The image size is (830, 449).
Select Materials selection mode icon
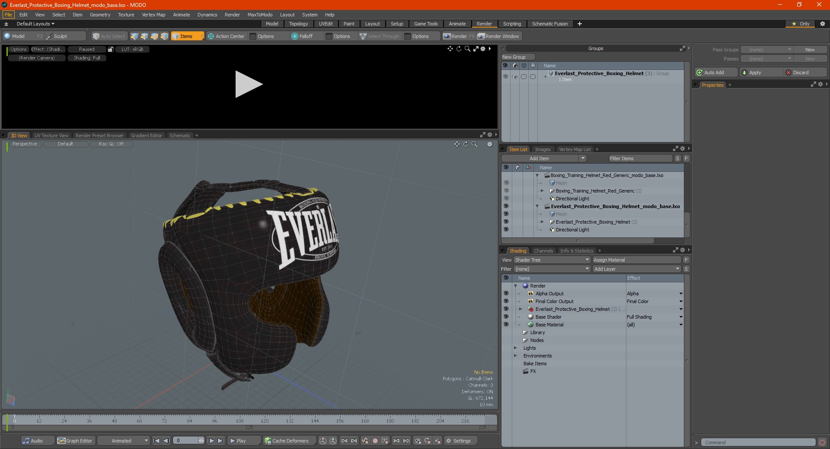coord(164,36)
